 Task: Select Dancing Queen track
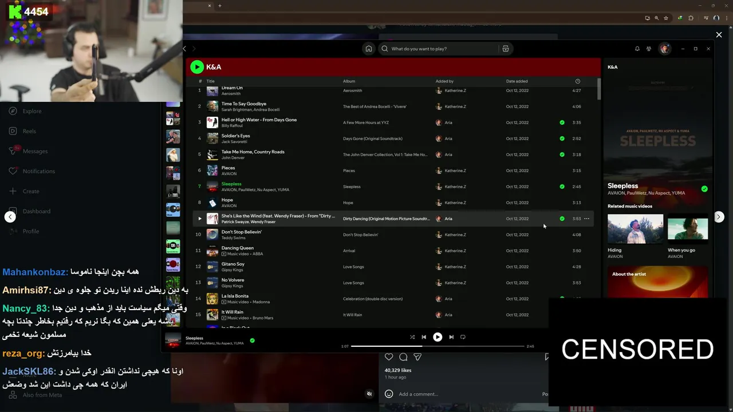[393, 251]
